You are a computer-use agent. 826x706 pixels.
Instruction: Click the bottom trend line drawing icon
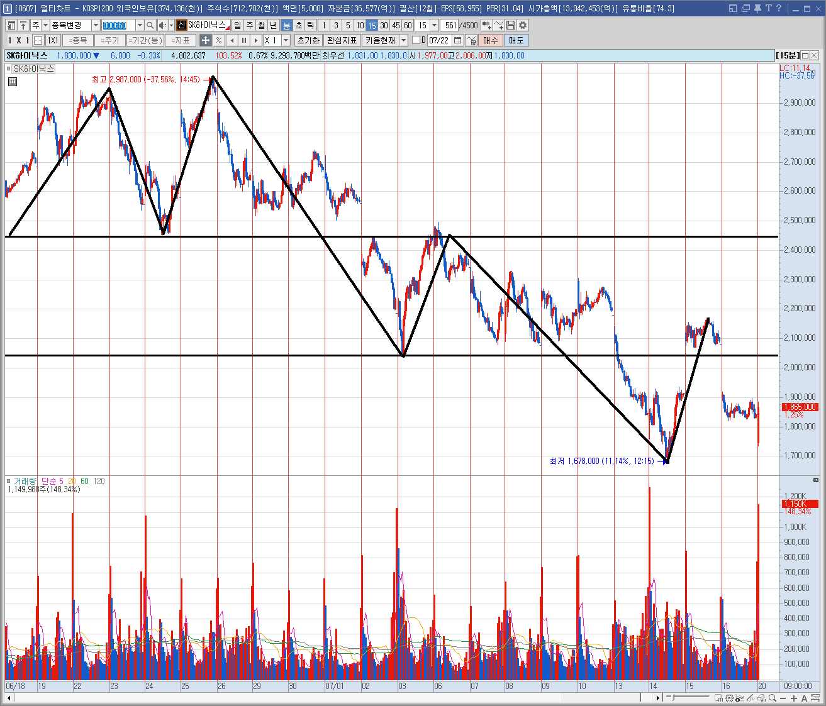point(751,698)
